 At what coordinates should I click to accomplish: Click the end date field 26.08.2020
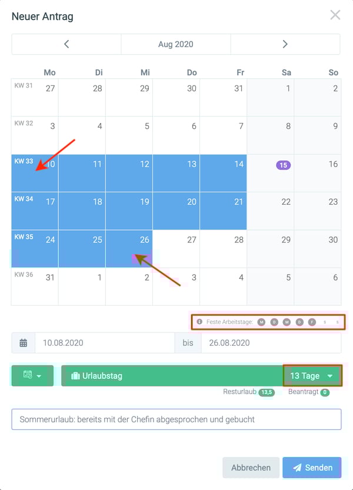[x=271, y=343]
